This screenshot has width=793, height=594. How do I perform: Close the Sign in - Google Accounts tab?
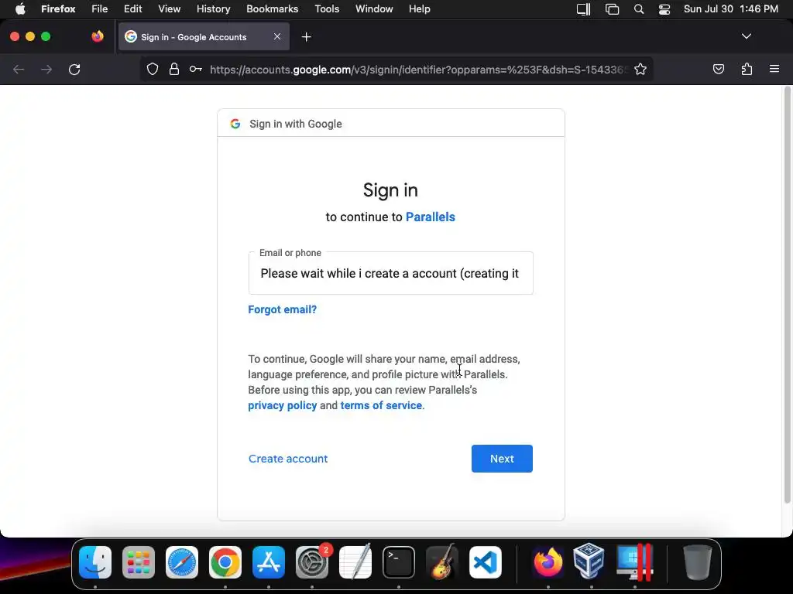(x=277, y=36)
